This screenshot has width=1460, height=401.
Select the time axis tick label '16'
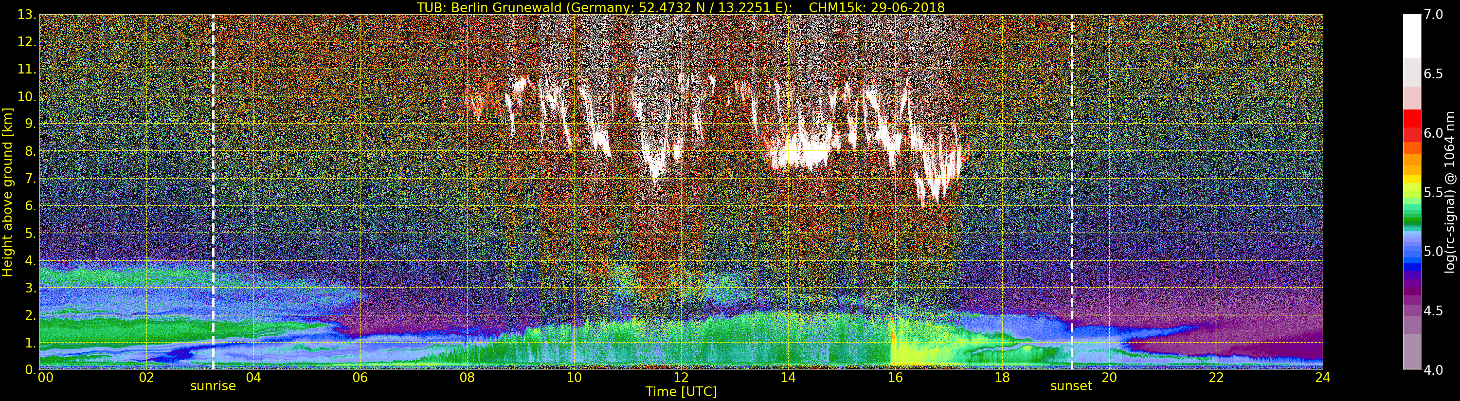[x=895, y=377]
